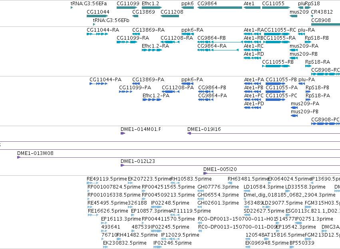Select the Efhc1.2-PA protein feature
This screenshot has width=340, height=249.
(152, 100)
